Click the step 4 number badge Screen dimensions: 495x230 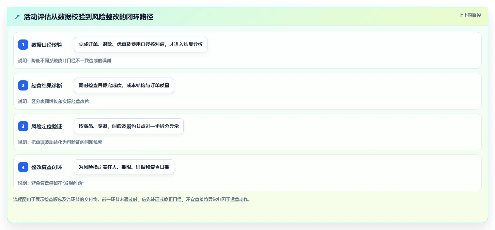click(23, 167)
